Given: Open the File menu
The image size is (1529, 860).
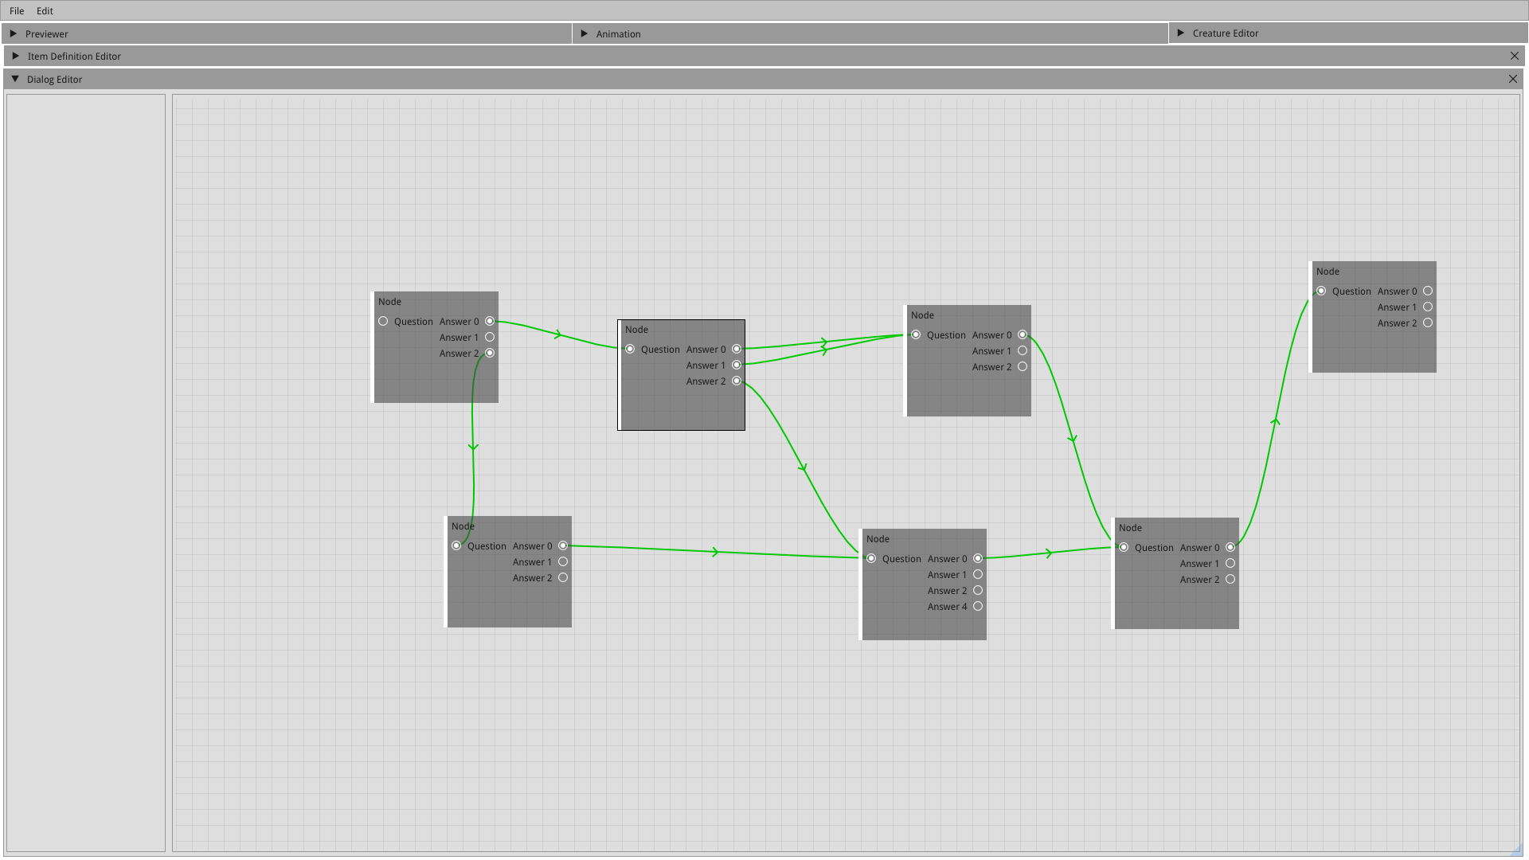Looking at the screenshot, I should point(17,10).
